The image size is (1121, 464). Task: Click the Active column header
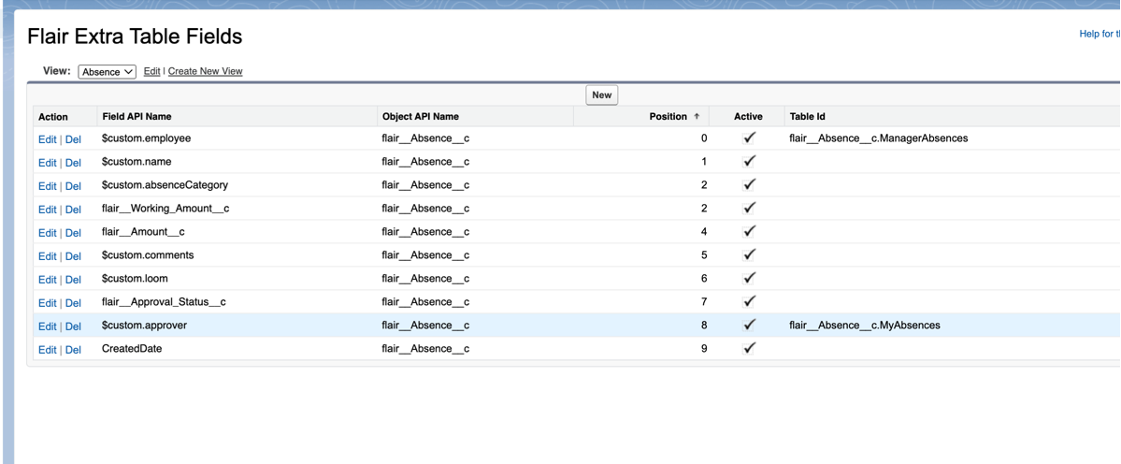(x=748, y=117)
